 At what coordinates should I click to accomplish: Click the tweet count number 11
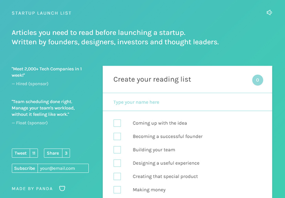pyautogui.click(x=34, y=153)
